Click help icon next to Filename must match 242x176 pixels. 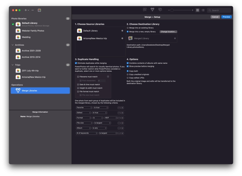click(x=108, y=77)
